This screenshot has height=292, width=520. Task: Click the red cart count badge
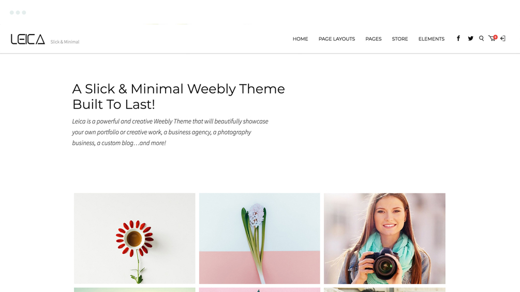[x=495, y=37]
